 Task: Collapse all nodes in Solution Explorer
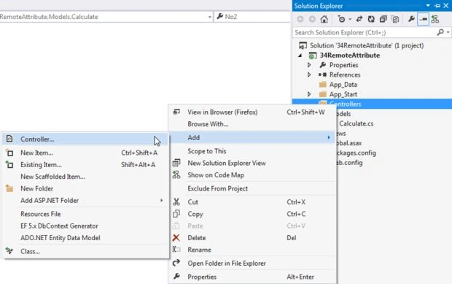[x=383, y=19]
